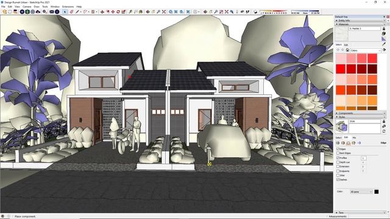Toggle the Profiles checkbox
This screenshot has width=390, height=219.
pyautogui.click(x=338, y=158)
